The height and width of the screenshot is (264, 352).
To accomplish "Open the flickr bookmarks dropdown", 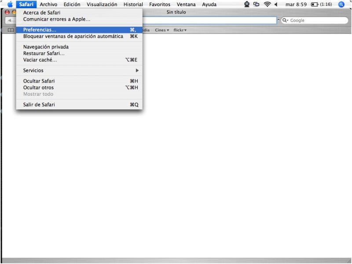I will [180, 30].
